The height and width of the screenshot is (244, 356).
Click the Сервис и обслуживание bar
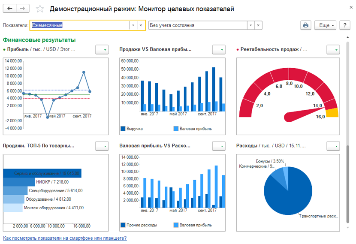tap(42, 173)
